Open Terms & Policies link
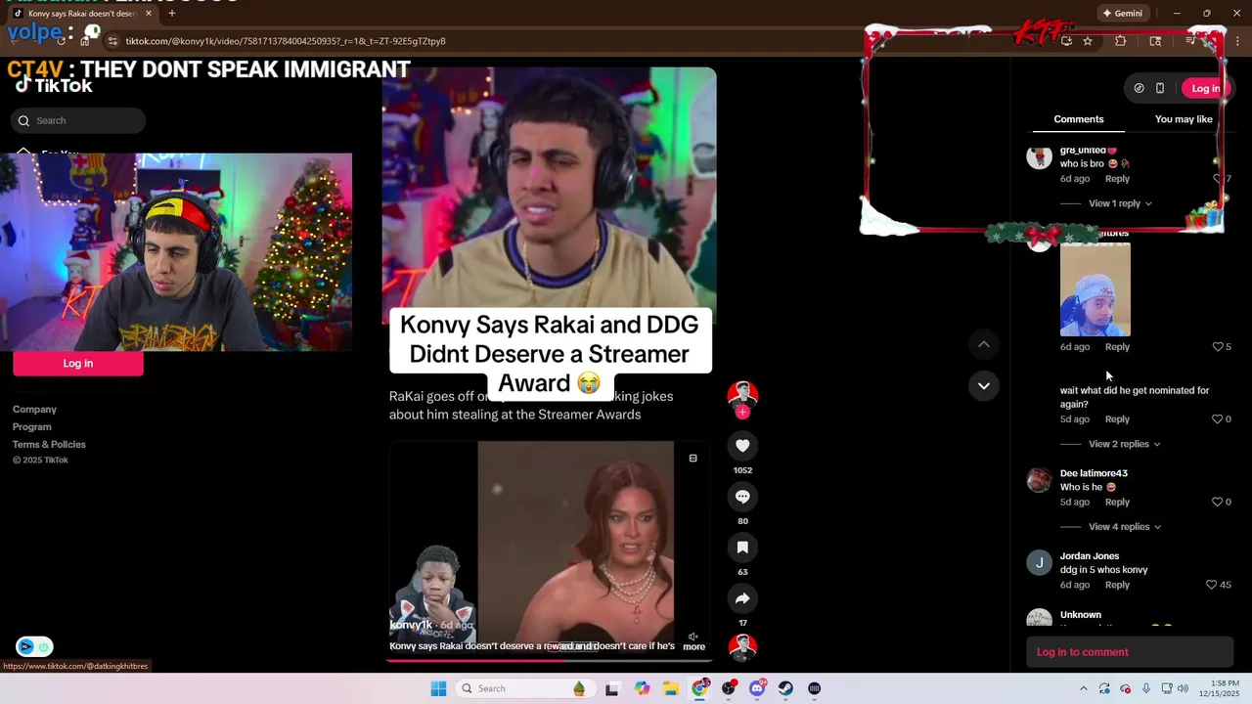The width and height of the screenshot is (1252, 704). point(49,445)
